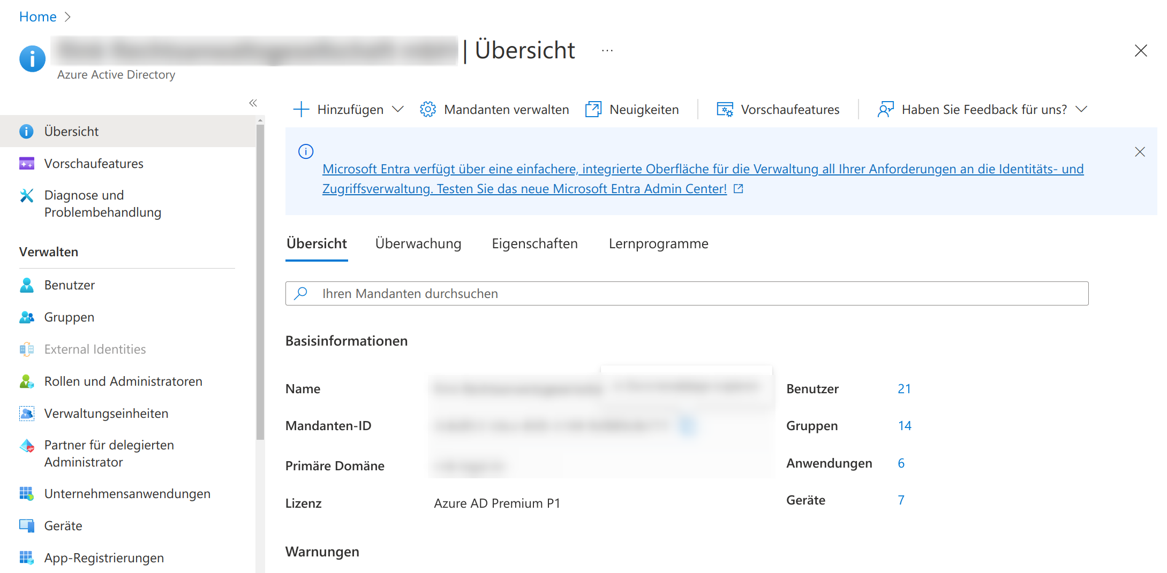Expand the Hinzufügen dropdown
The image size is (1167, 573).
(398, 109)
